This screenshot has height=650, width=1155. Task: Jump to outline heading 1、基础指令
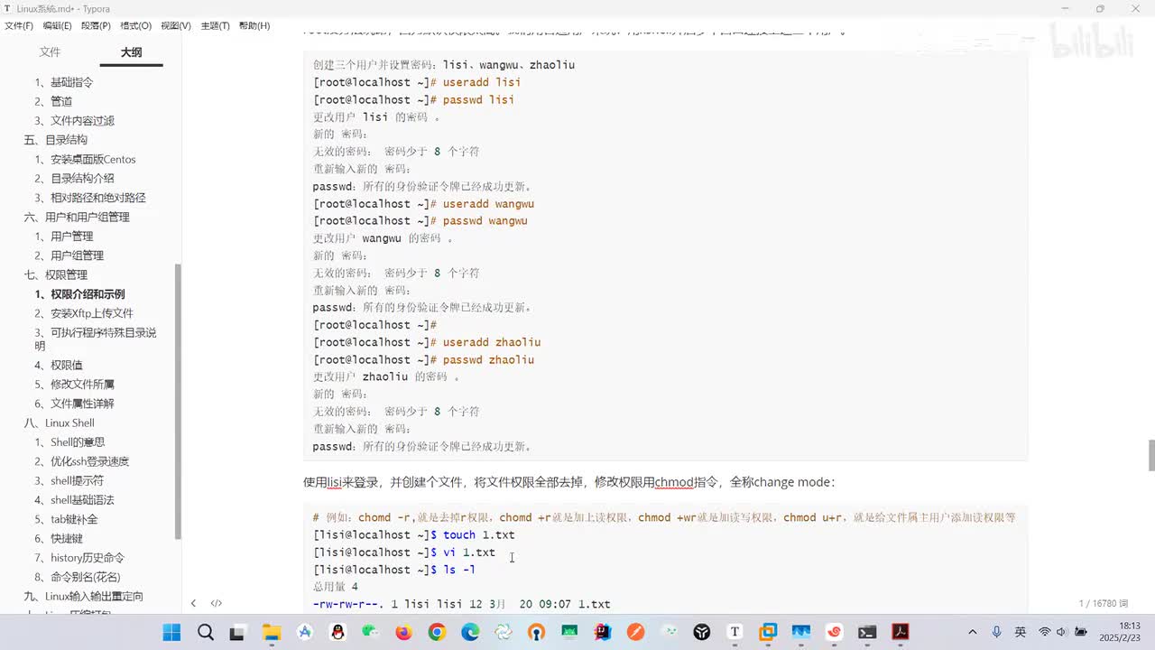(64, 82)
